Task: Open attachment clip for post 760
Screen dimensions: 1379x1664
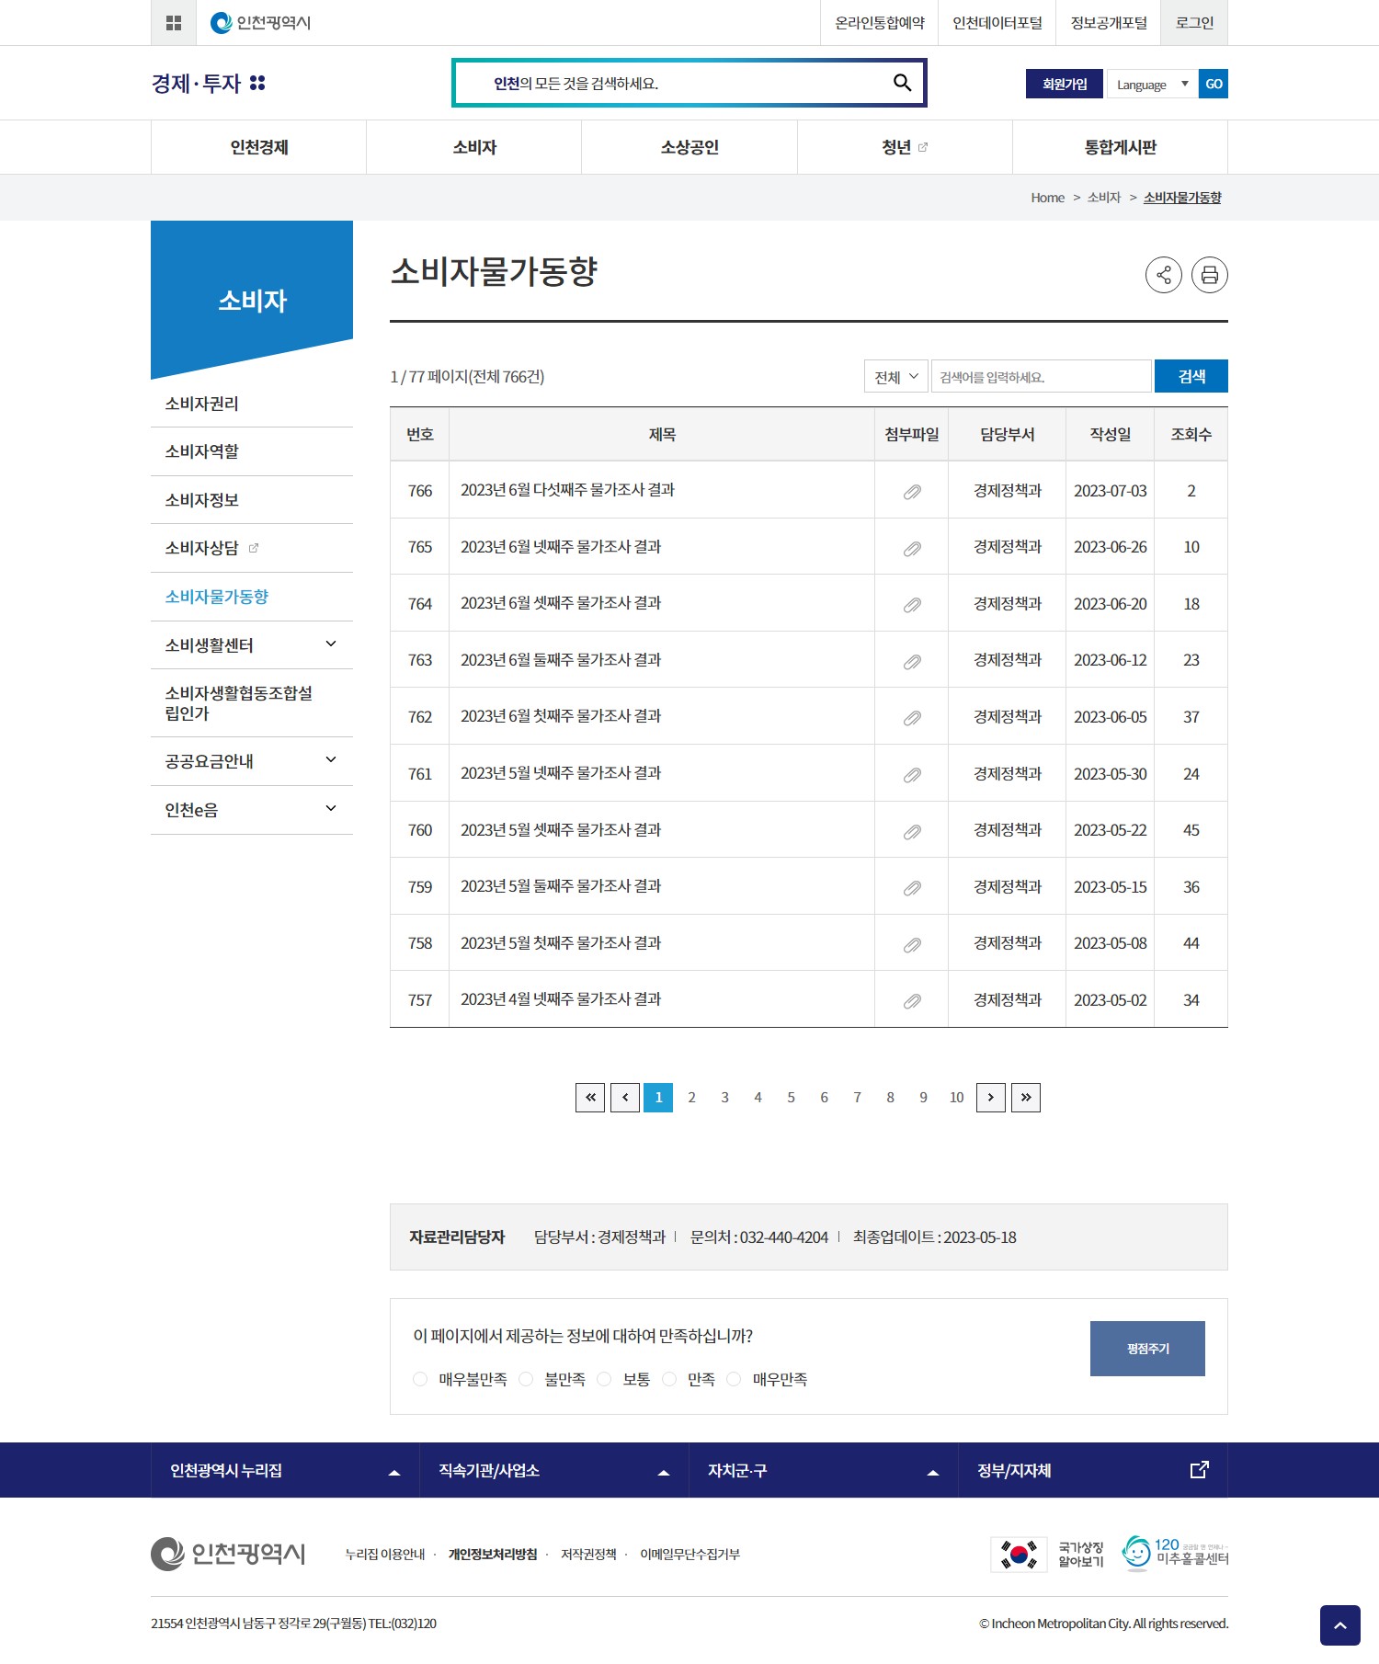Action: [x=912, y=832]
